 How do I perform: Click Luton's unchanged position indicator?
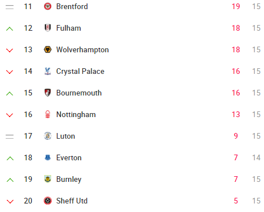(10, 136)
